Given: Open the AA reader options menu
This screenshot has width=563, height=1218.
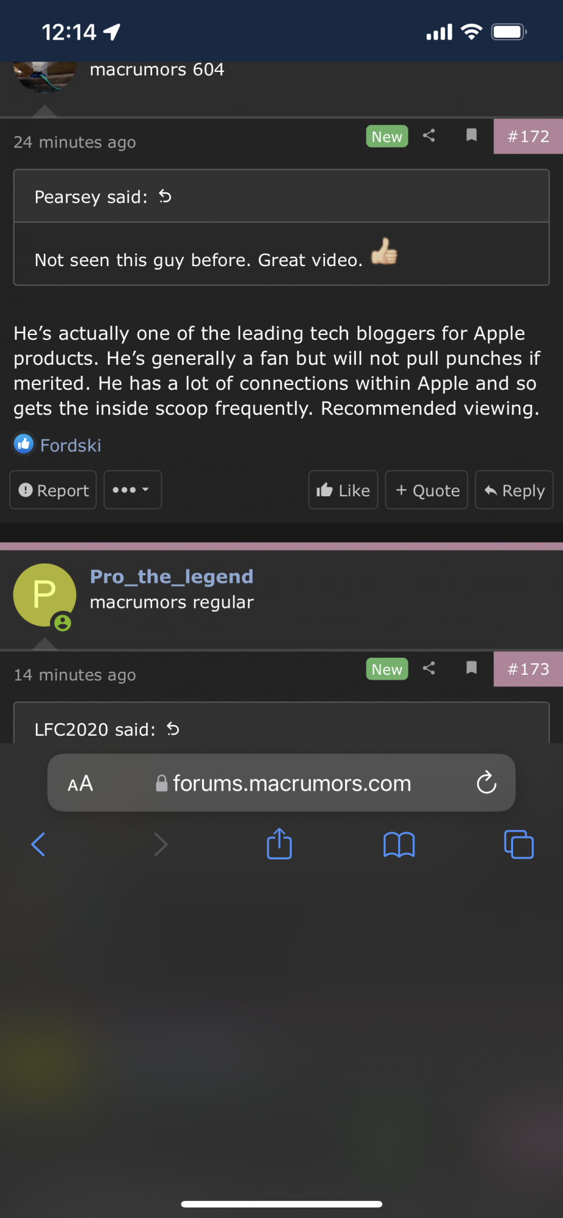Looking at the screenshot, I should coord(80,783).
